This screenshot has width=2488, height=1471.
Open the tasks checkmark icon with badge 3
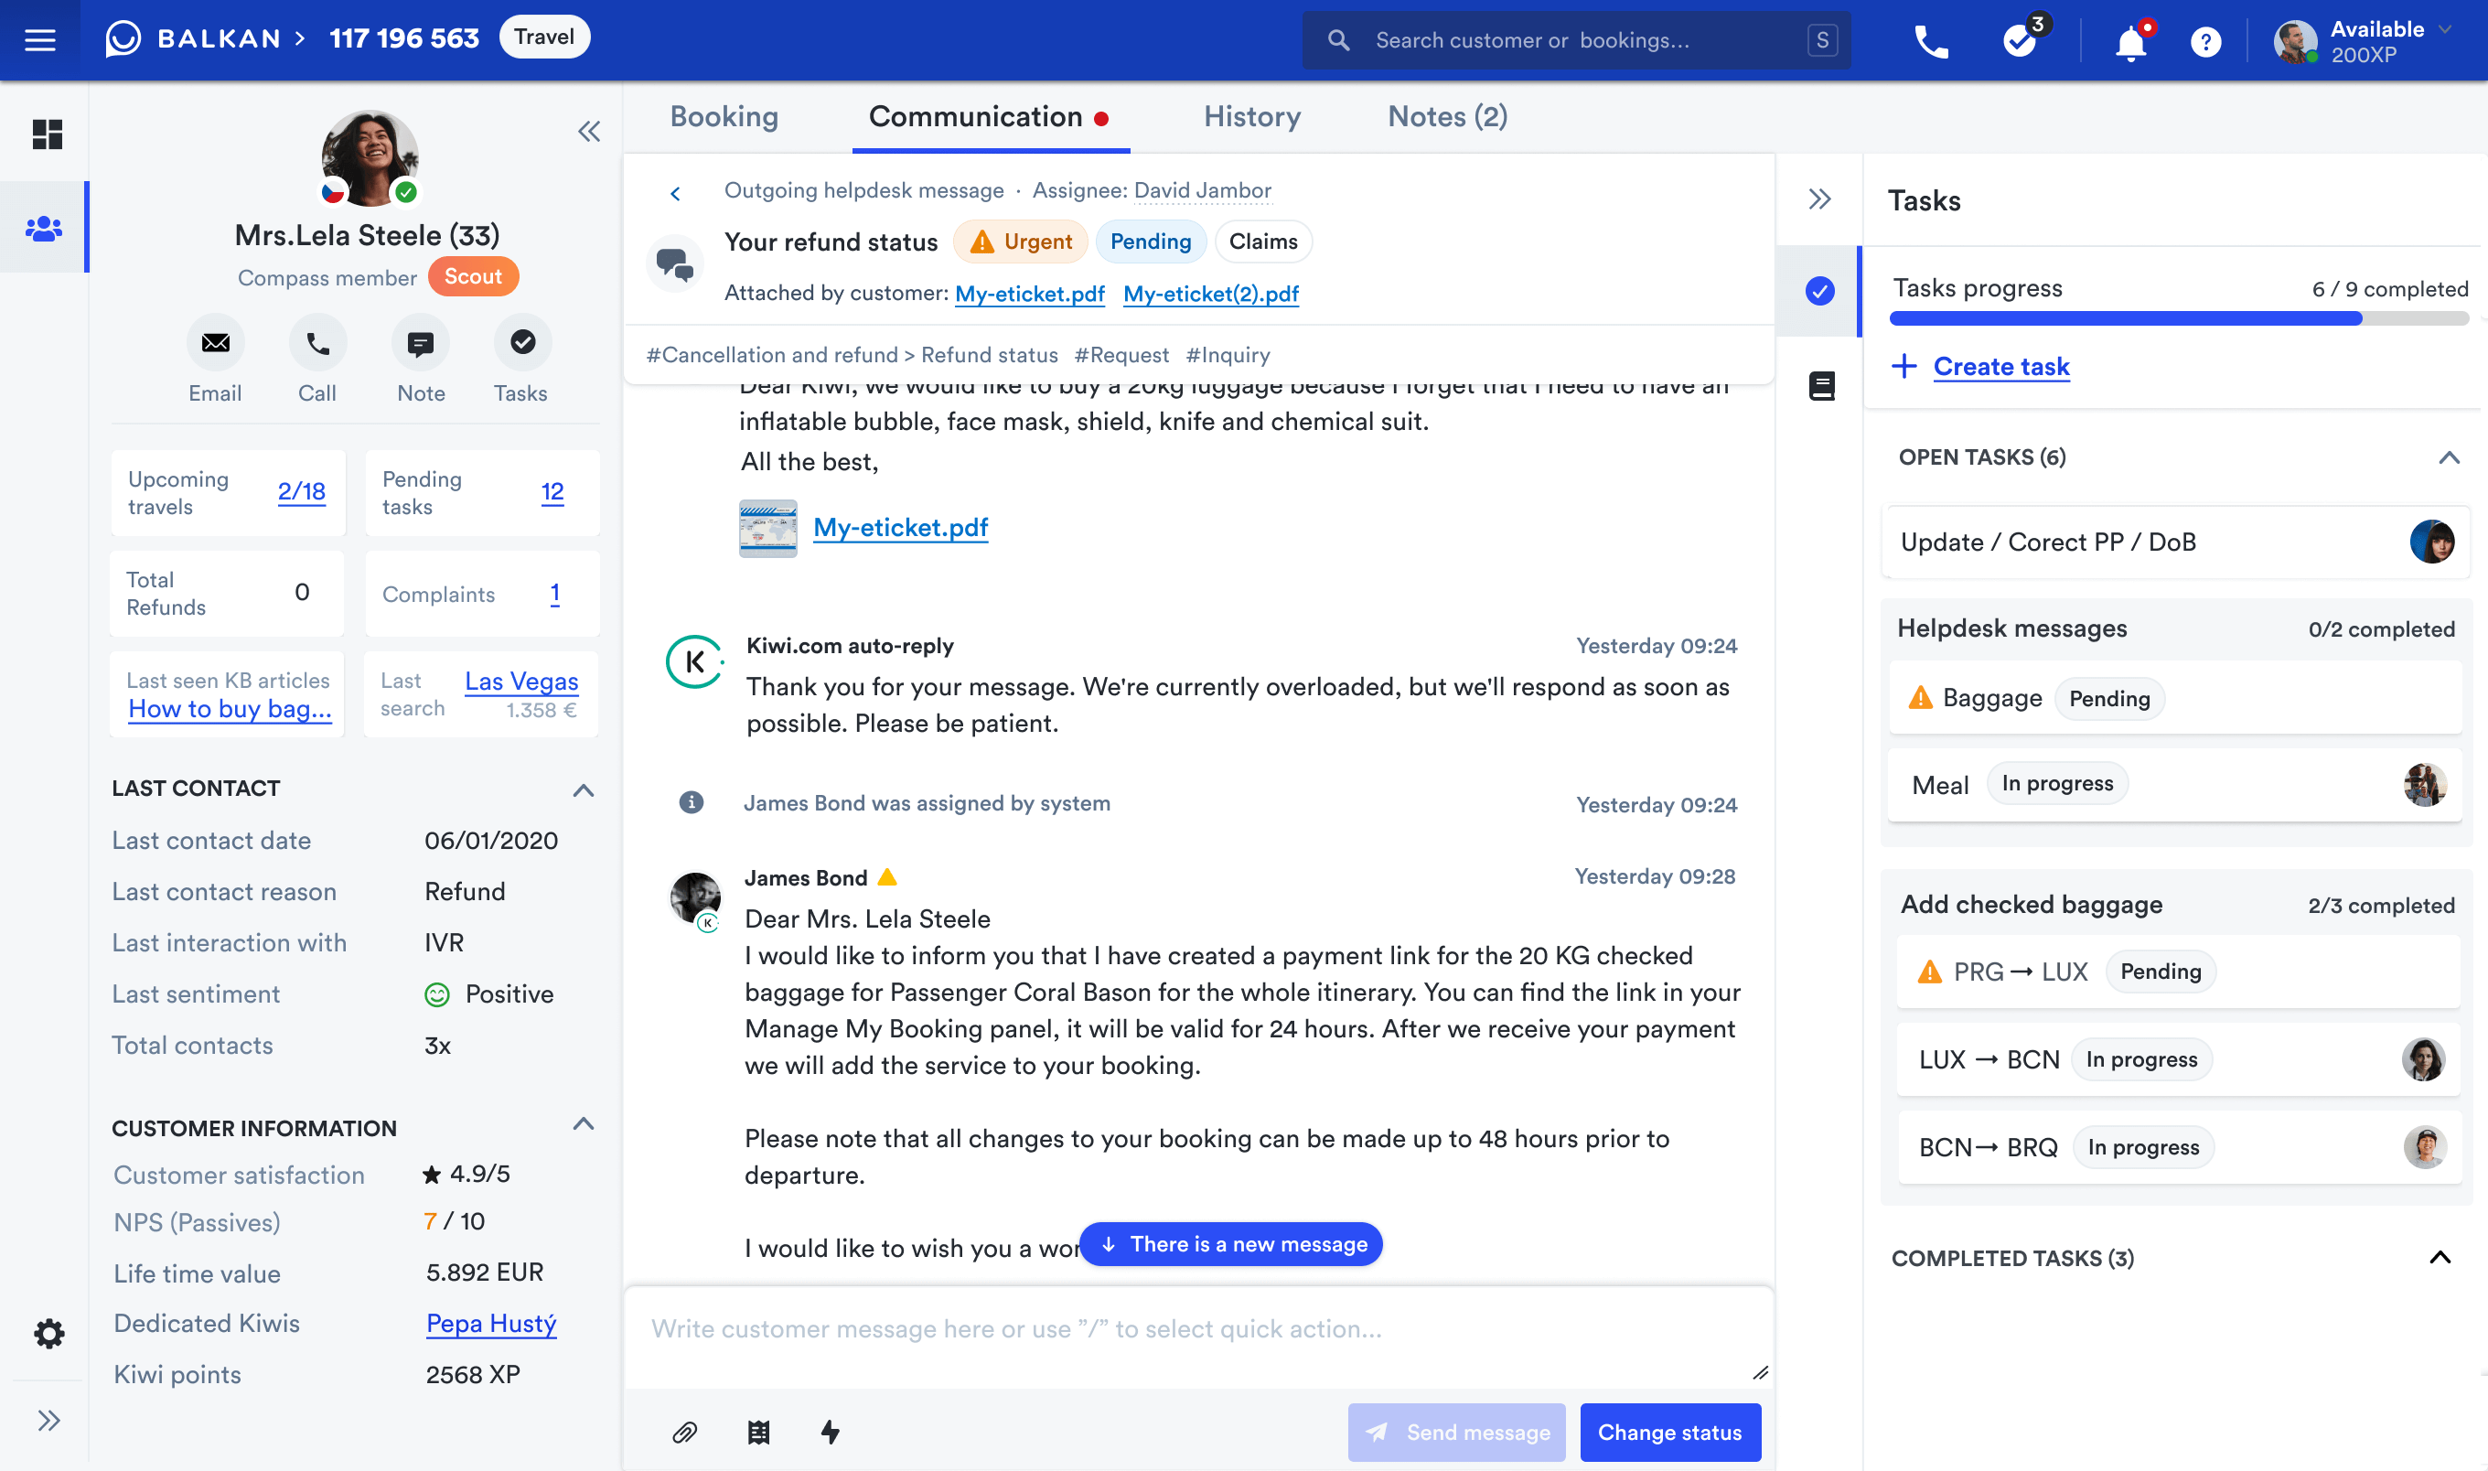2020,39
